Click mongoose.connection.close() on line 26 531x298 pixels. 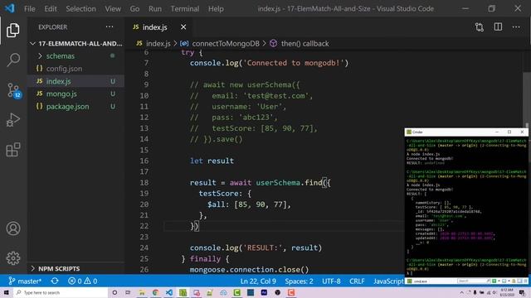249,270
